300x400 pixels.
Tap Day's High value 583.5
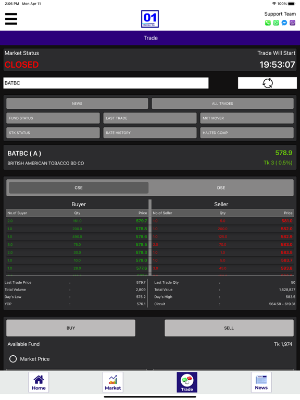(x=291, y=297)
